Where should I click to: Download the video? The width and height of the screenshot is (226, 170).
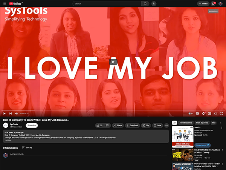(132, 126)
